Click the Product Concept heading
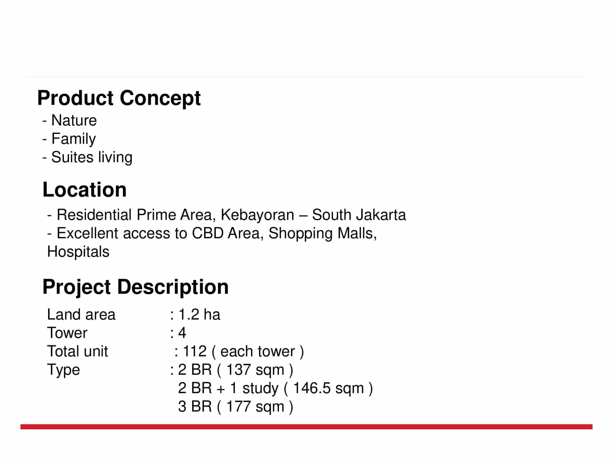Image resolution: width=613 pixels, height=460 pixels. pyautogui.click(x=119, y=98)
